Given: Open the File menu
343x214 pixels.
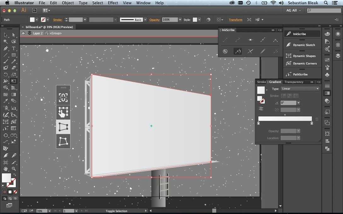Looking at the screenshot, I should (42, 3).
